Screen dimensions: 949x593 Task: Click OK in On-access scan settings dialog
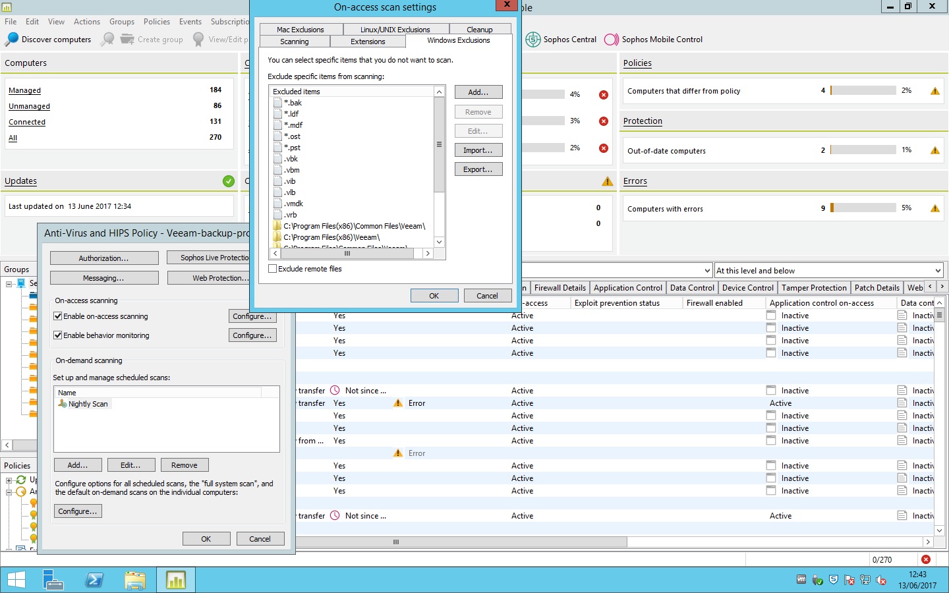click(434, 296)
